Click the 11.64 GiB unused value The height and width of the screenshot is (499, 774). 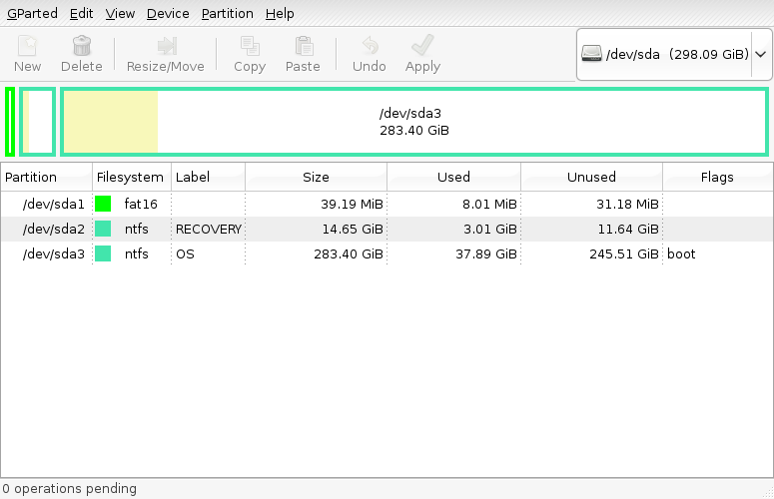pyautogui.click(x=628, y=230)
